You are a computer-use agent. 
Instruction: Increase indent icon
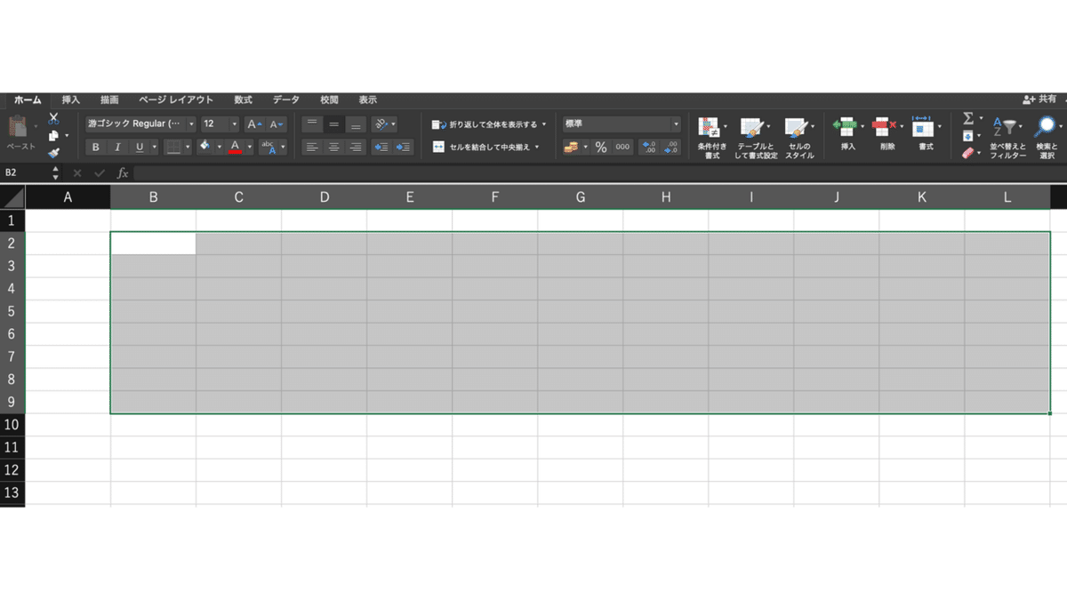click(403, 147)
